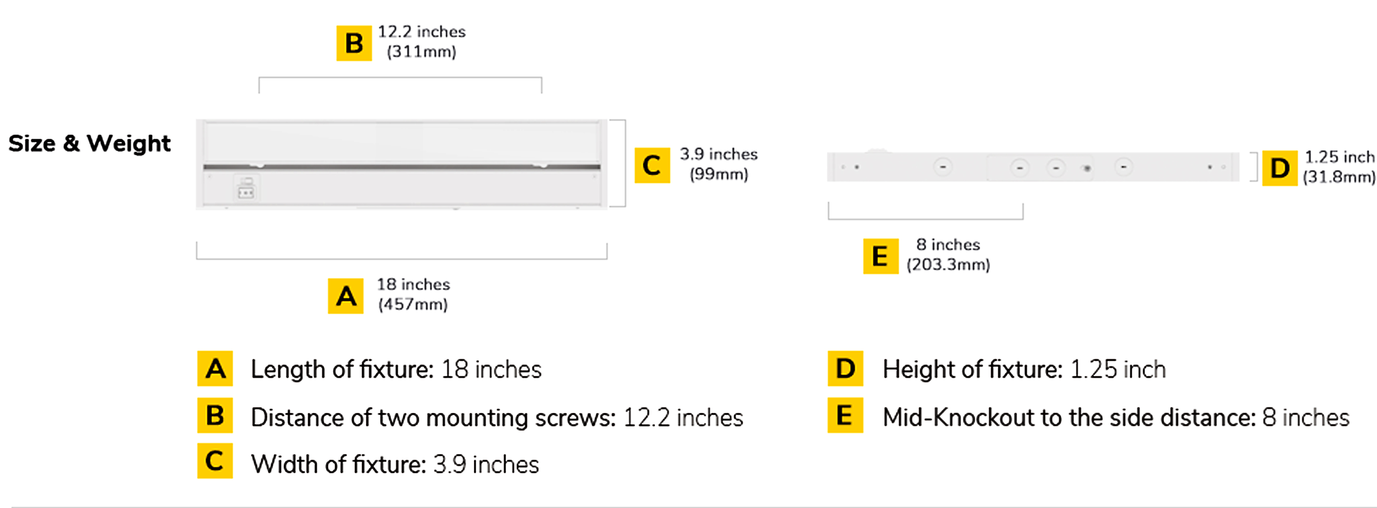The width and height of the screenshot is (1377, 508).
Task: Click the yellow E badge beside 8 inches label
Action: [x=881, y=256]
